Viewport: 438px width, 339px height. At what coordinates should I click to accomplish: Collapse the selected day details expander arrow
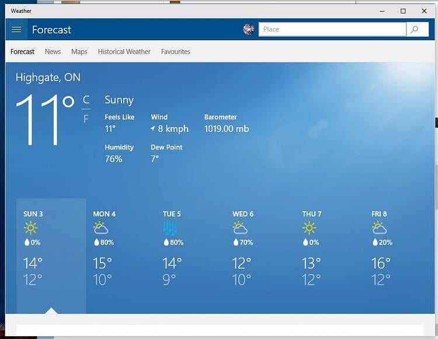(51, 310)
